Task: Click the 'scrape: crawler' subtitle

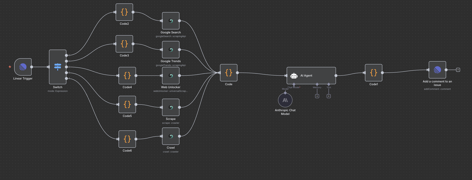Action: pos(171,123)
